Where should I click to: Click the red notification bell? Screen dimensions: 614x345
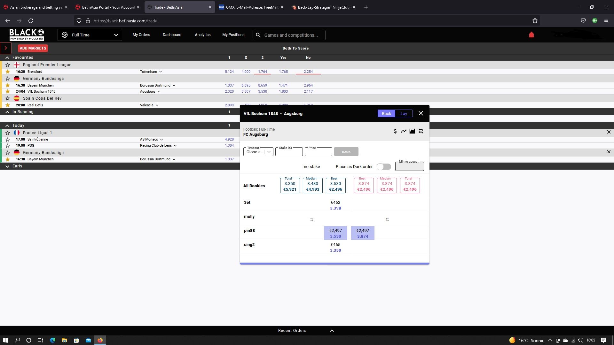(x=531, y=35)
